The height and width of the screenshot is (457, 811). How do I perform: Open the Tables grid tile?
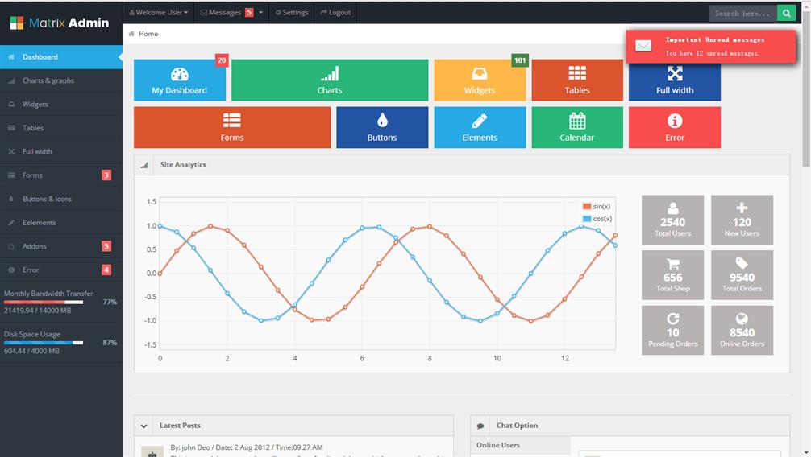pos(576,80)
